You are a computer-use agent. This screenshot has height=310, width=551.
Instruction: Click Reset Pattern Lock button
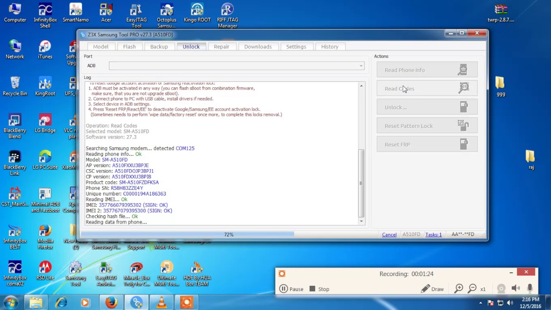tap(427, 126)
